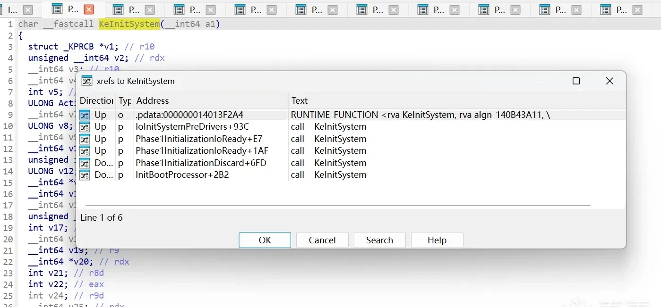
Task: Click xref icon of Phase1InitializationIoReady+1AF row
Action: 85,151
